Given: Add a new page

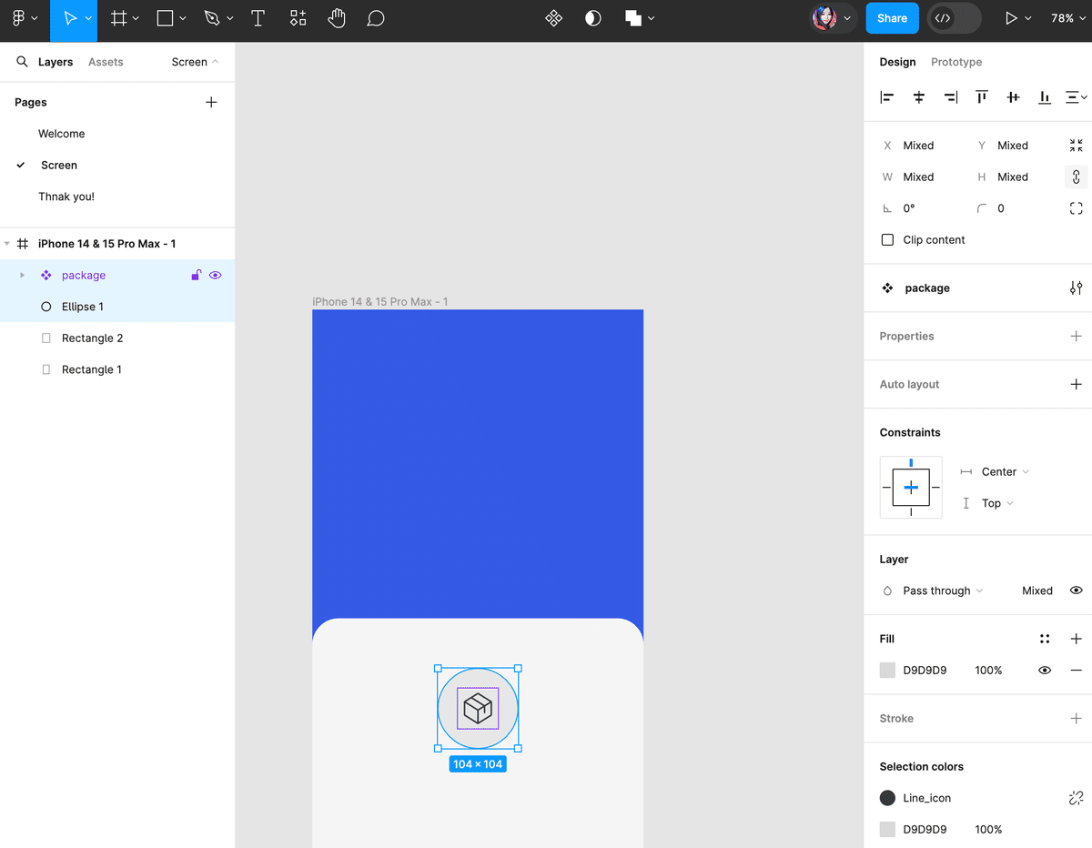Looking at the screenshot, I should tap(211, 102).
